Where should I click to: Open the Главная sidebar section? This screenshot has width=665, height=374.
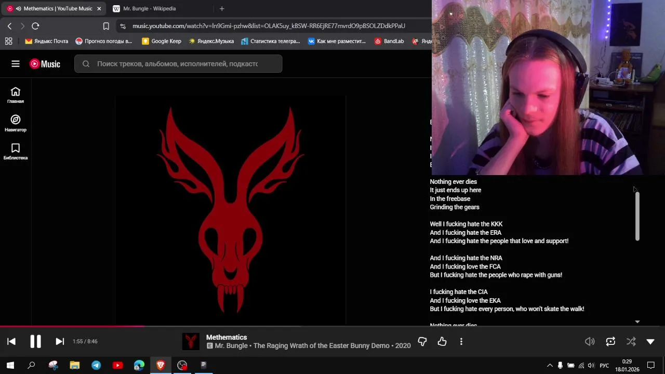tap(16, 95)
